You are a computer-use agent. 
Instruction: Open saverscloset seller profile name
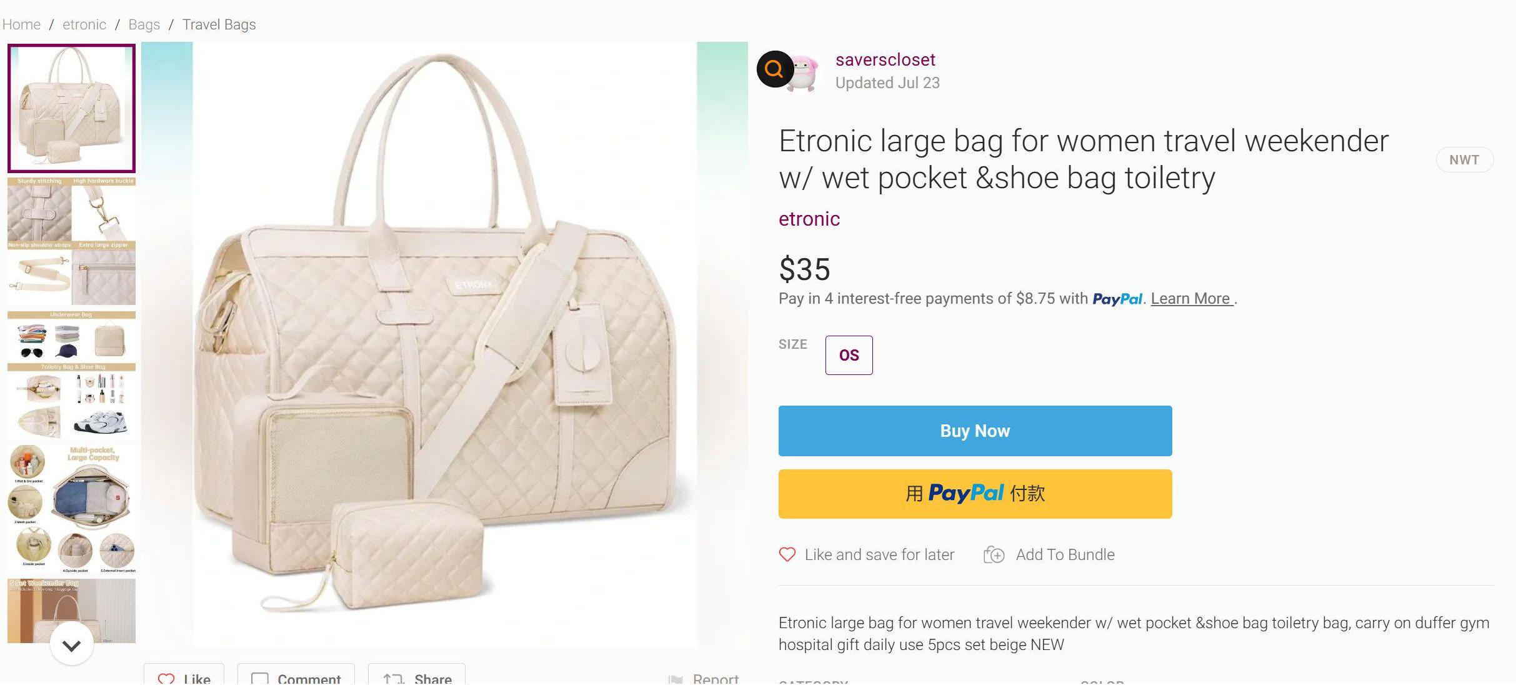pos(885,60)
